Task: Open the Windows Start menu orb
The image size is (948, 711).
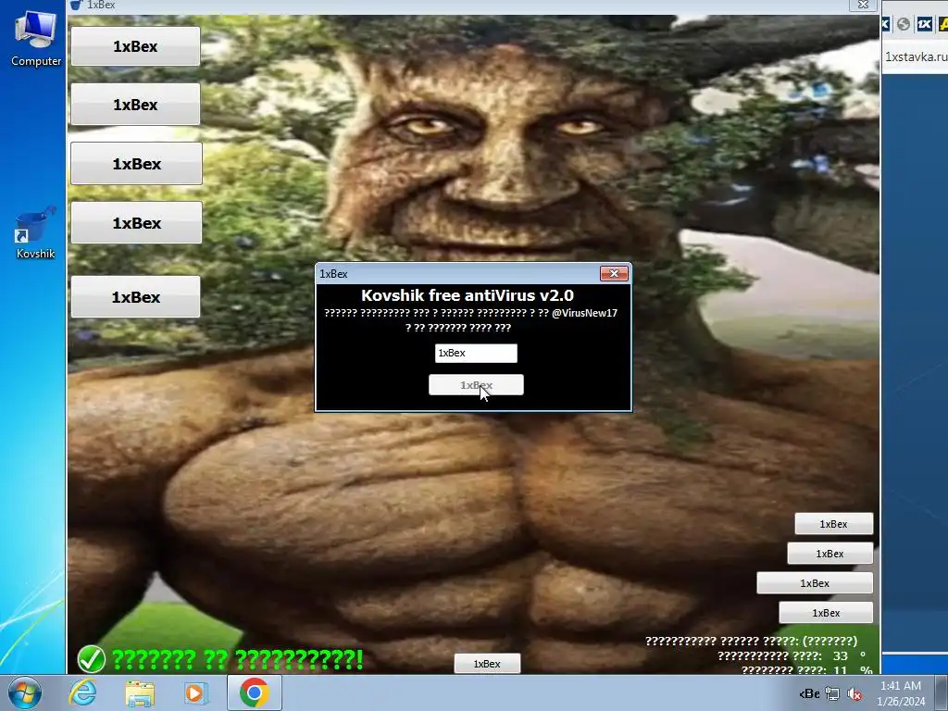Action: pos(25,692)
